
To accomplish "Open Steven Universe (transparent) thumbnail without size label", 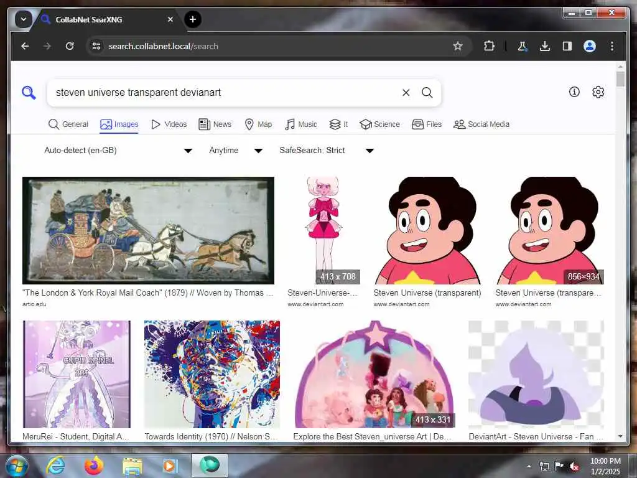I will coord(427,230).
